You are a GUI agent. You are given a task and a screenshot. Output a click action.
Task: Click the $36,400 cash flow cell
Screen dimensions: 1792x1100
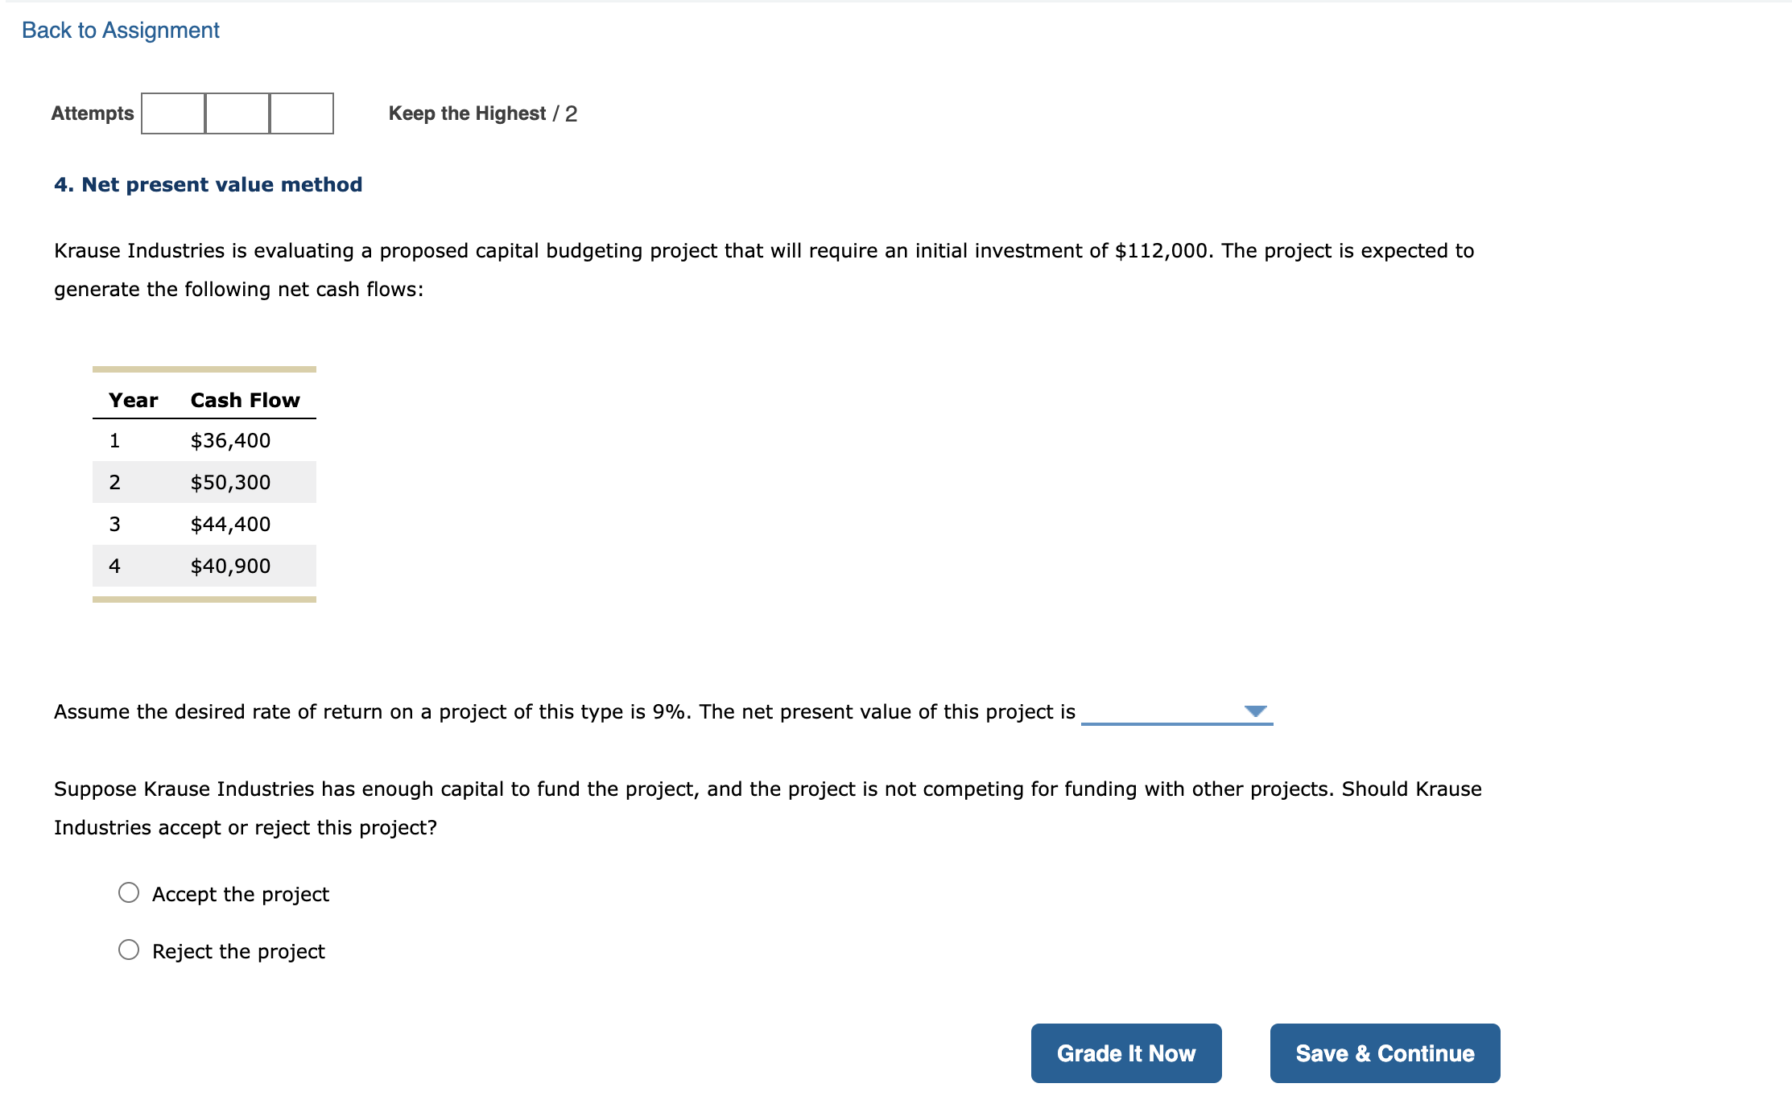click(x=230, y=440)
